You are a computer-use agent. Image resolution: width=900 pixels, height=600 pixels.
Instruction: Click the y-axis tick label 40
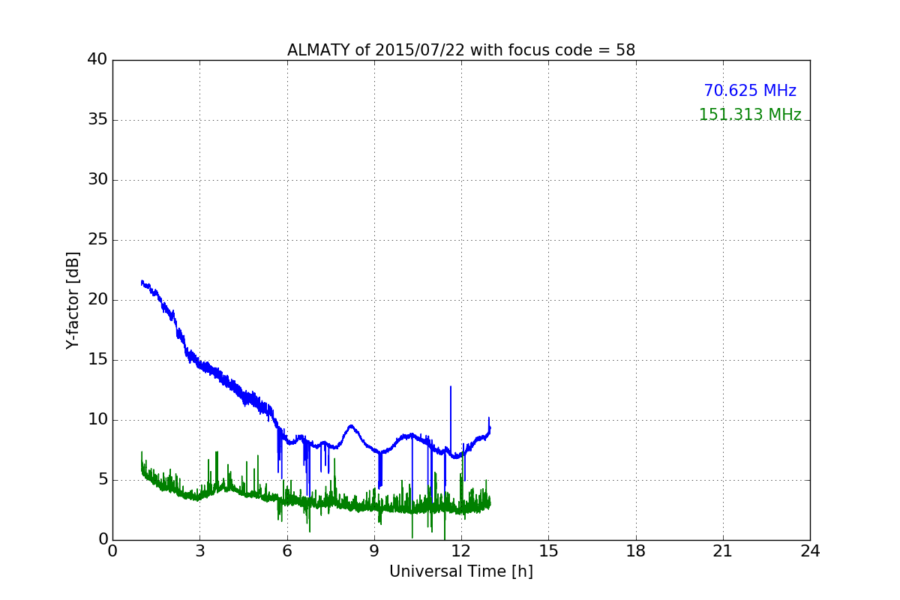click(97, 59)
